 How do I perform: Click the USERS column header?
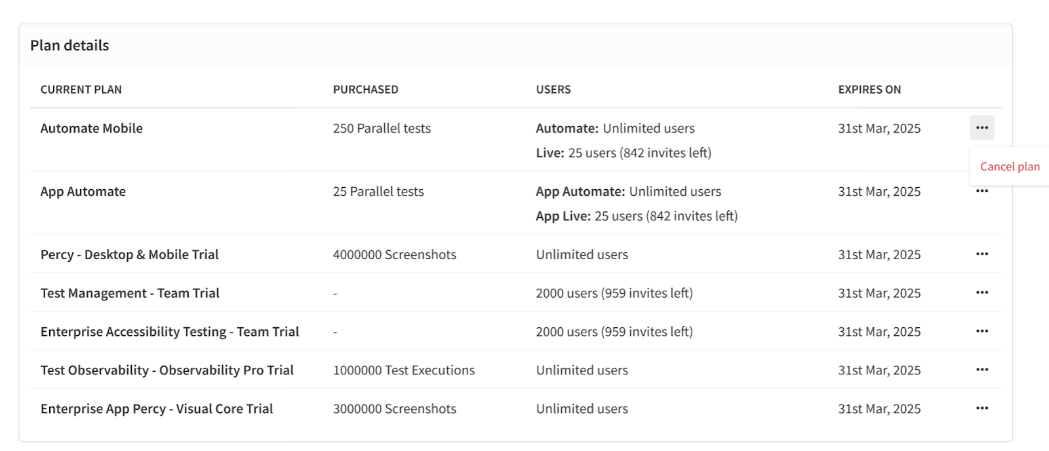tap(553, 90)
